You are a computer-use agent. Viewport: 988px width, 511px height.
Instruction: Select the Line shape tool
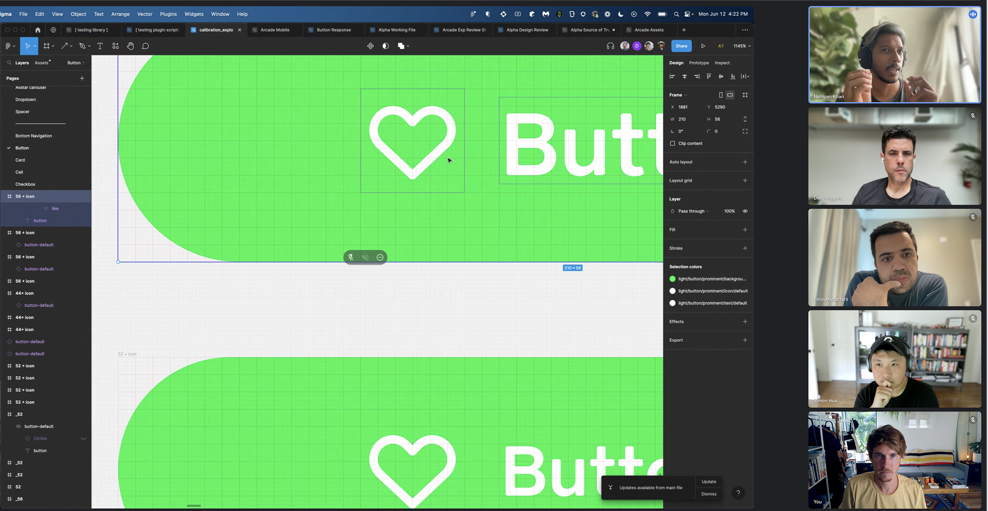[64, 46]
